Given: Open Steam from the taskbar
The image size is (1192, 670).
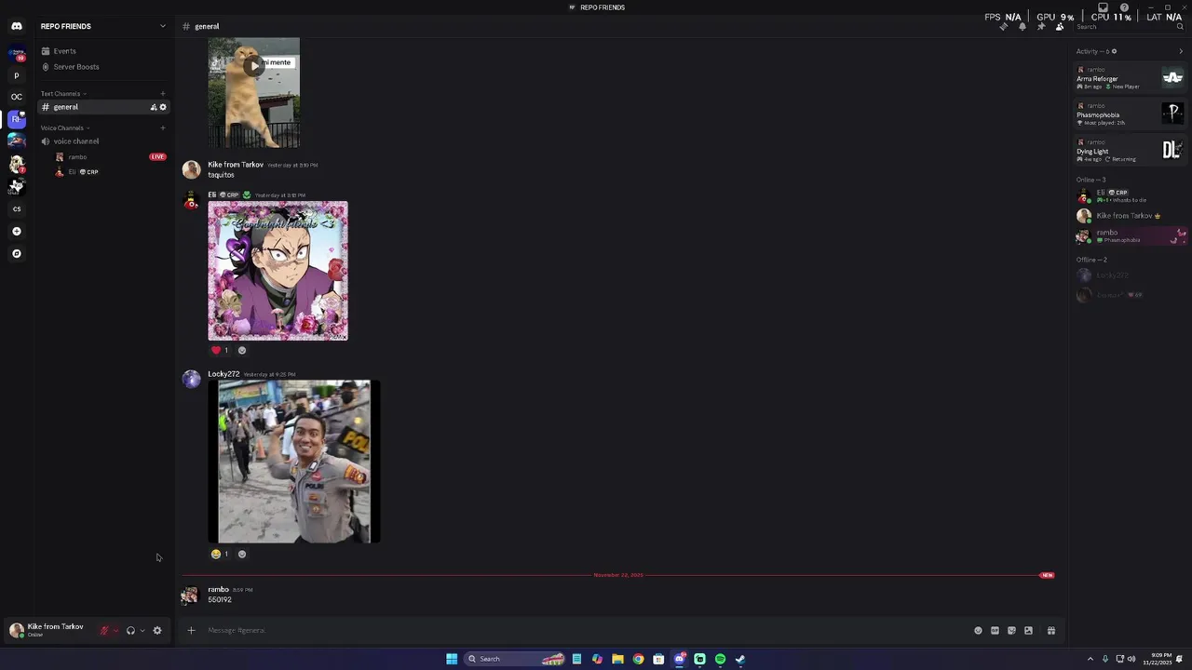Looking at the screenshot, I should click(x=740, y=659).
